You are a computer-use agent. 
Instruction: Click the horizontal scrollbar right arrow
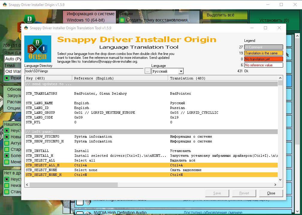coord(275,185)
